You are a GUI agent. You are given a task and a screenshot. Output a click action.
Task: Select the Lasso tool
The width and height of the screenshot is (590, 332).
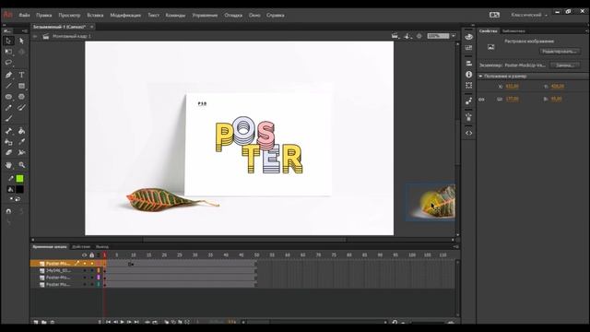tap(8, 63)
